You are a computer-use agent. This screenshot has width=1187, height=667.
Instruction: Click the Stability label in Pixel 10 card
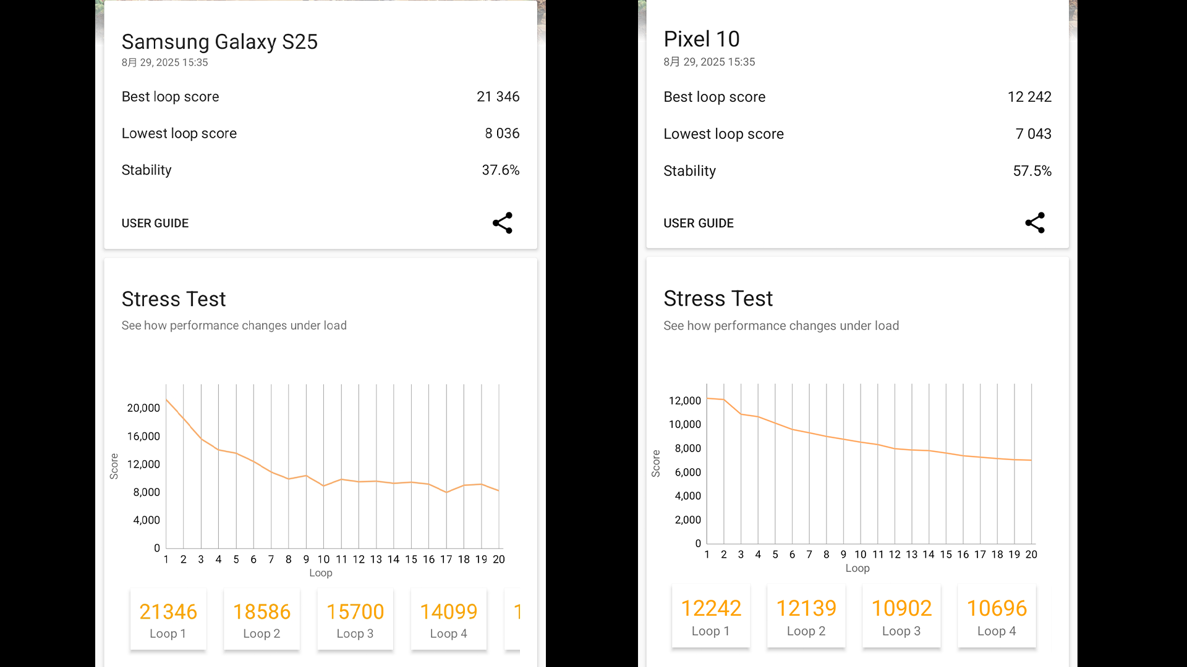[x=689, y=171]
